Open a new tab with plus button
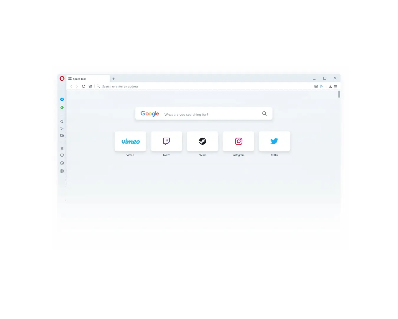 [x=114, y=79]
